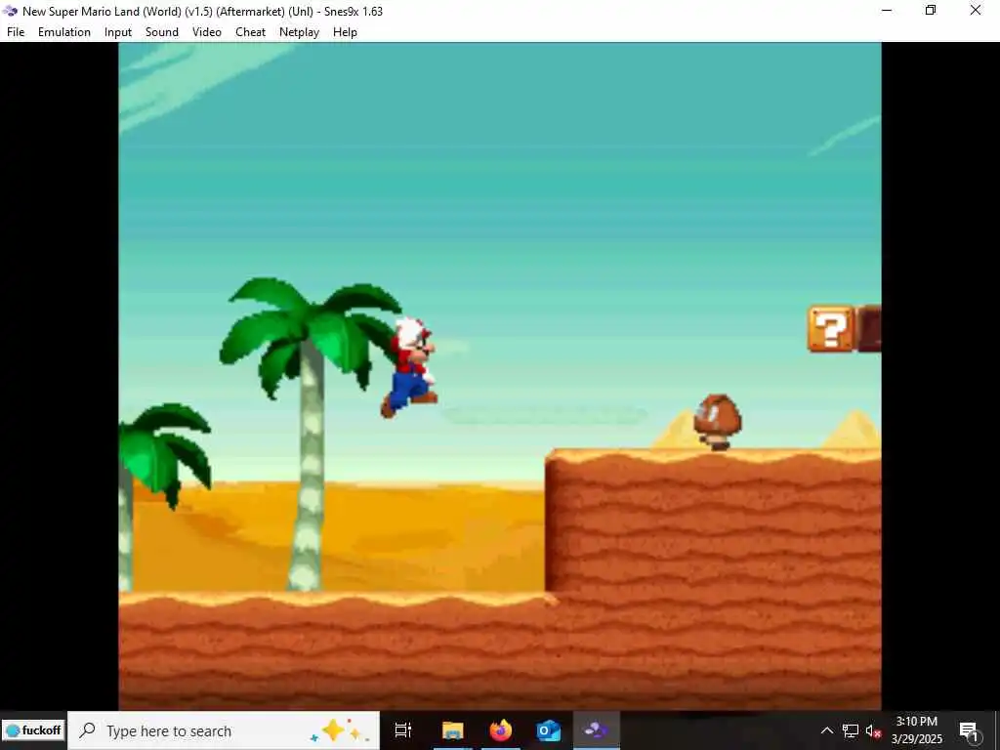
Task: Click the taskbar search box
Action: coord(224,730)
